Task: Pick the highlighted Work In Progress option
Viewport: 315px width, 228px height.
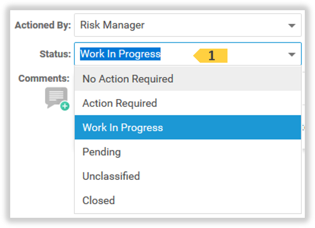Action: point(122,127)
